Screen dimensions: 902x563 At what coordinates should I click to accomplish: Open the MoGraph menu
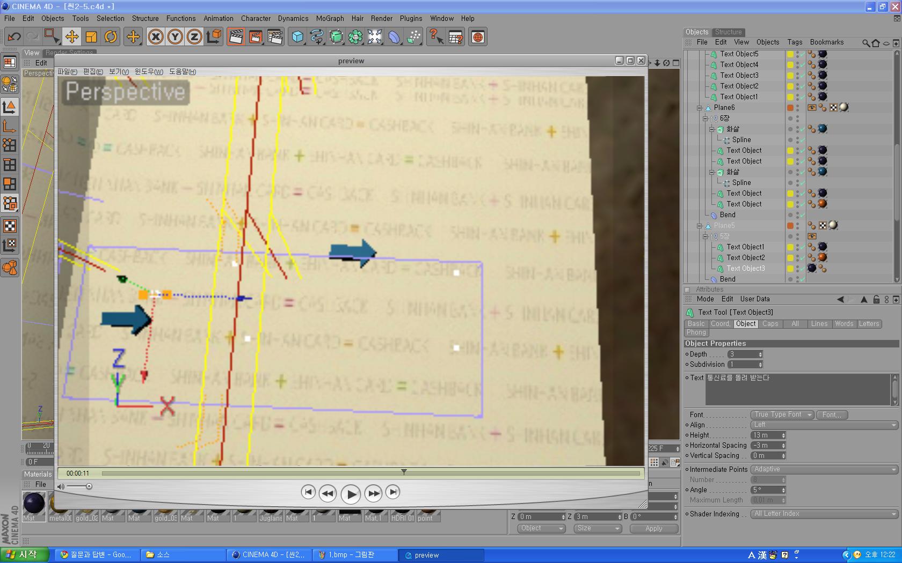[330, 18]
